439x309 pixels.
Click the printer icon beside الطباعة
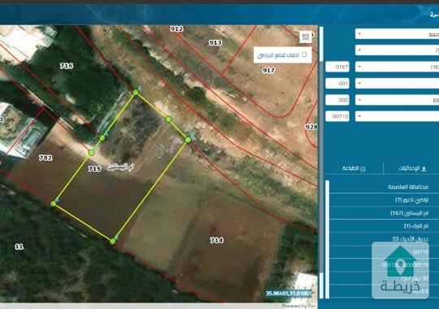click(x=363, y=168)
